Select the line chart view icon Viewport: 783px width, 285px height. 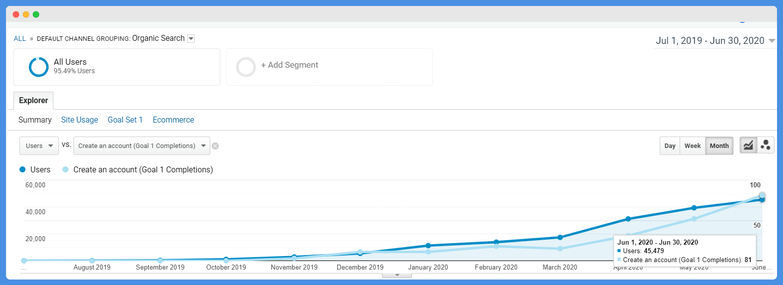(748, 145)
